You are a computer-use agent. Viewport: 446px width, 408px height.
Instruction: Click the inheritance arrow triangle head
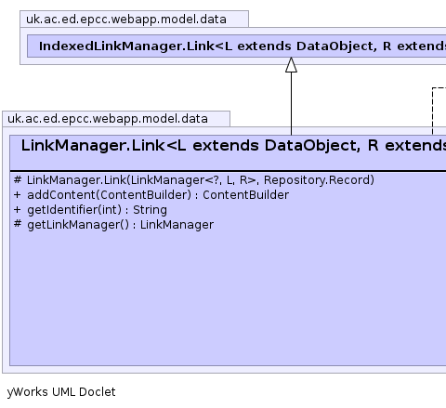click(291, 65)
